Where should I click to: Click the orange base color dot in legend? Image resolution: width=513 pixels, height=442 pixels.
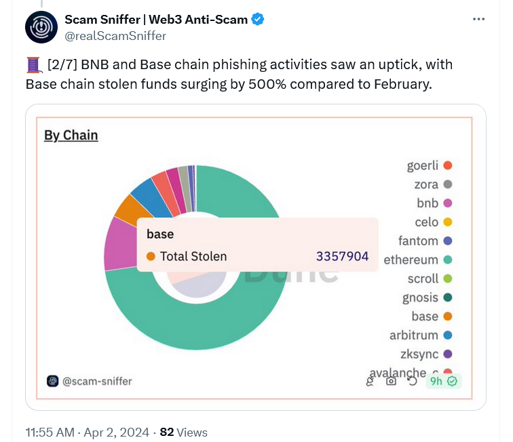[x=447, y=316]
